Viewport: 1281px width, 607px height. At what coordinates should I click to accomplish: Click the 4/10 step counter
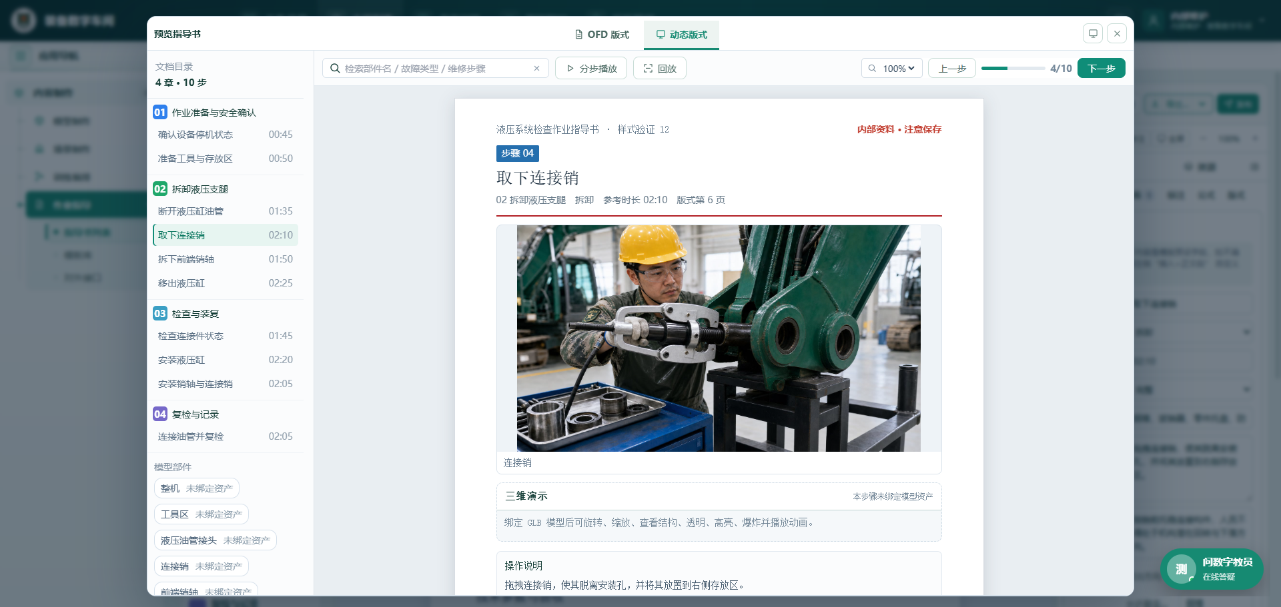pos(1061,69)
